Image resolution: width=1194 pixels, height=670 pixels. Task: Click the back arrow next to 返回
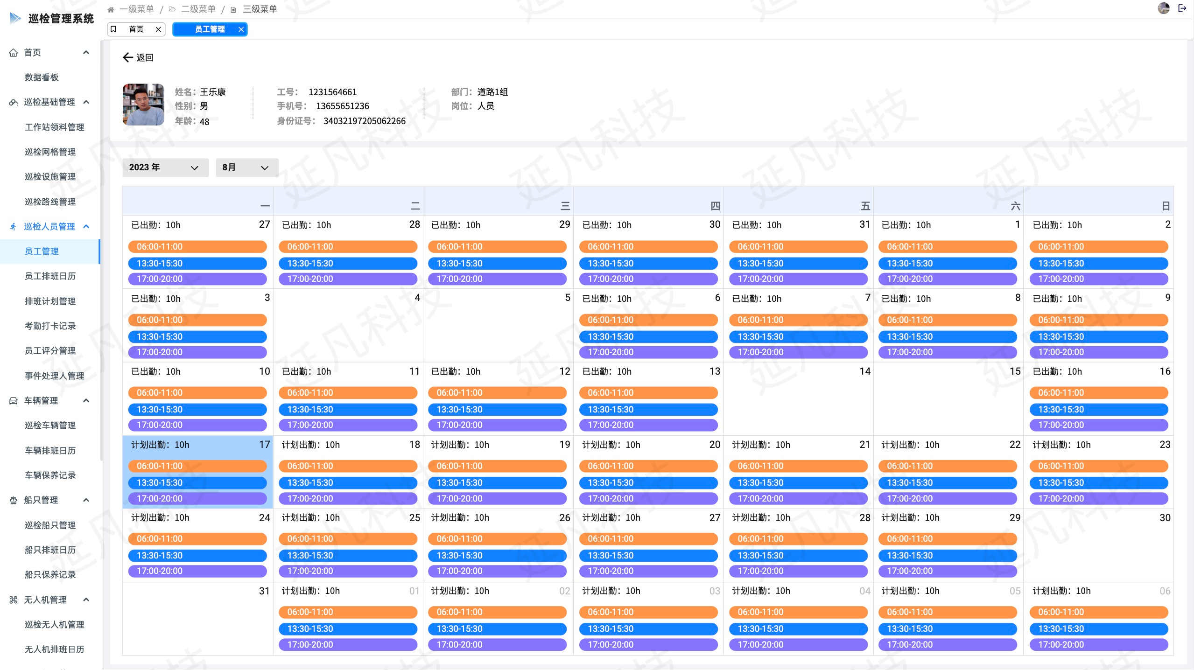tap(127, 57)
